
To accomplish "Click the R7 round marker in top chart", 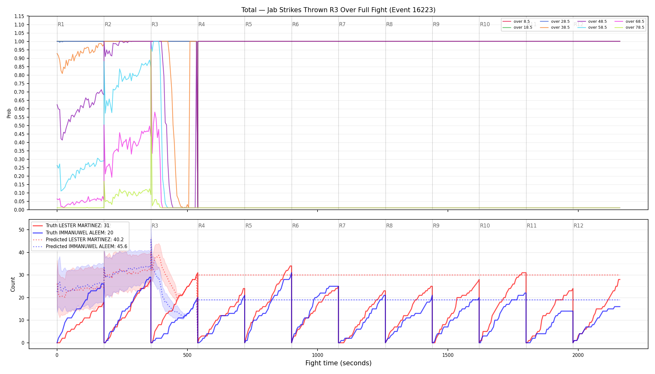I will 342,24.
